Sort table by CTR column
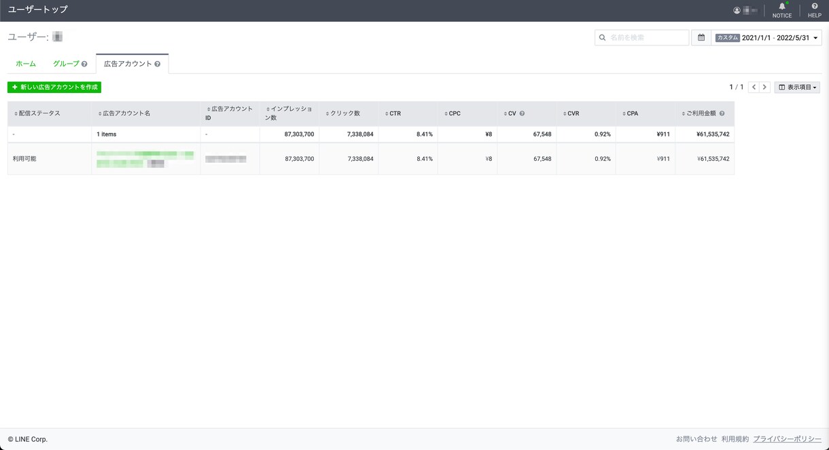829x450 pixels. [393, 113]
